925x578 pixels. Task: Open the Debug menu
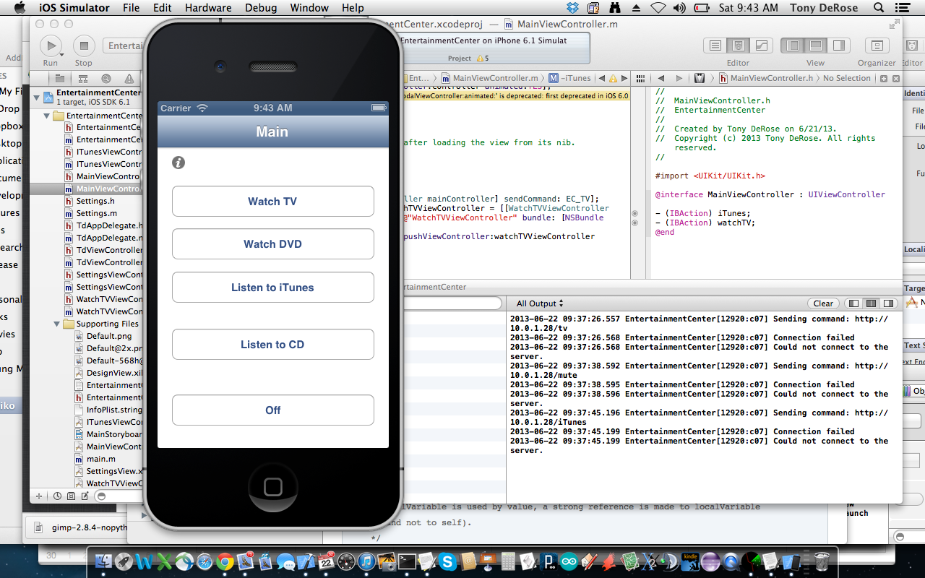click(x=260, y=8)
